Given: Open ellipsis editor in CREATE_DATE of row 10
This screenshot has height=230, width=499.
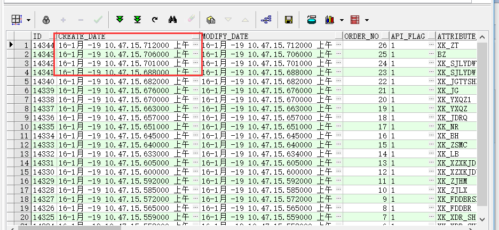Looking at the screenshot, I should 195,126.
